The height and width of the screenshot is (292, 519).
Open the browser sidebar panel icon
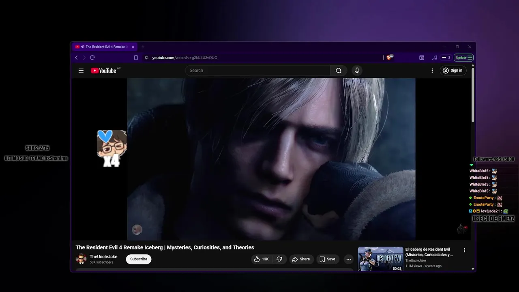[422, 58]
